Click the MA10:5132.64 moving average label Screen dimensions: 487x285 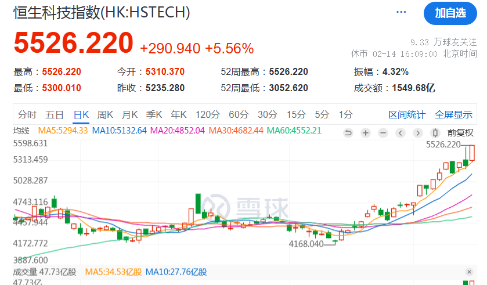click(119, 131)
